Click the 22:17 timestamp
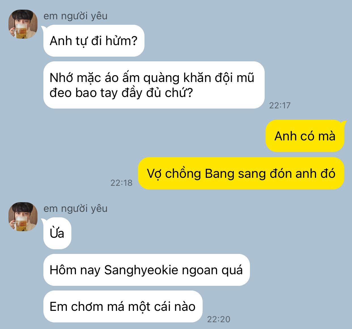The height and width of the screenshot is (329, 352). (x=280, y=106)
